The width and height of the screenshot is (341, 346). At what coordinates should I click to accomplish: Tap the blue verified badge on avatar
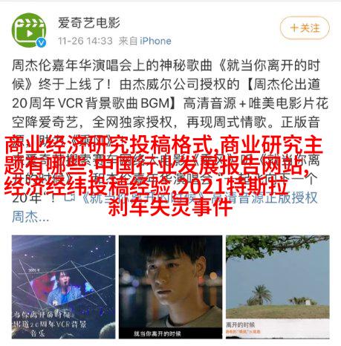pos(42,42)
